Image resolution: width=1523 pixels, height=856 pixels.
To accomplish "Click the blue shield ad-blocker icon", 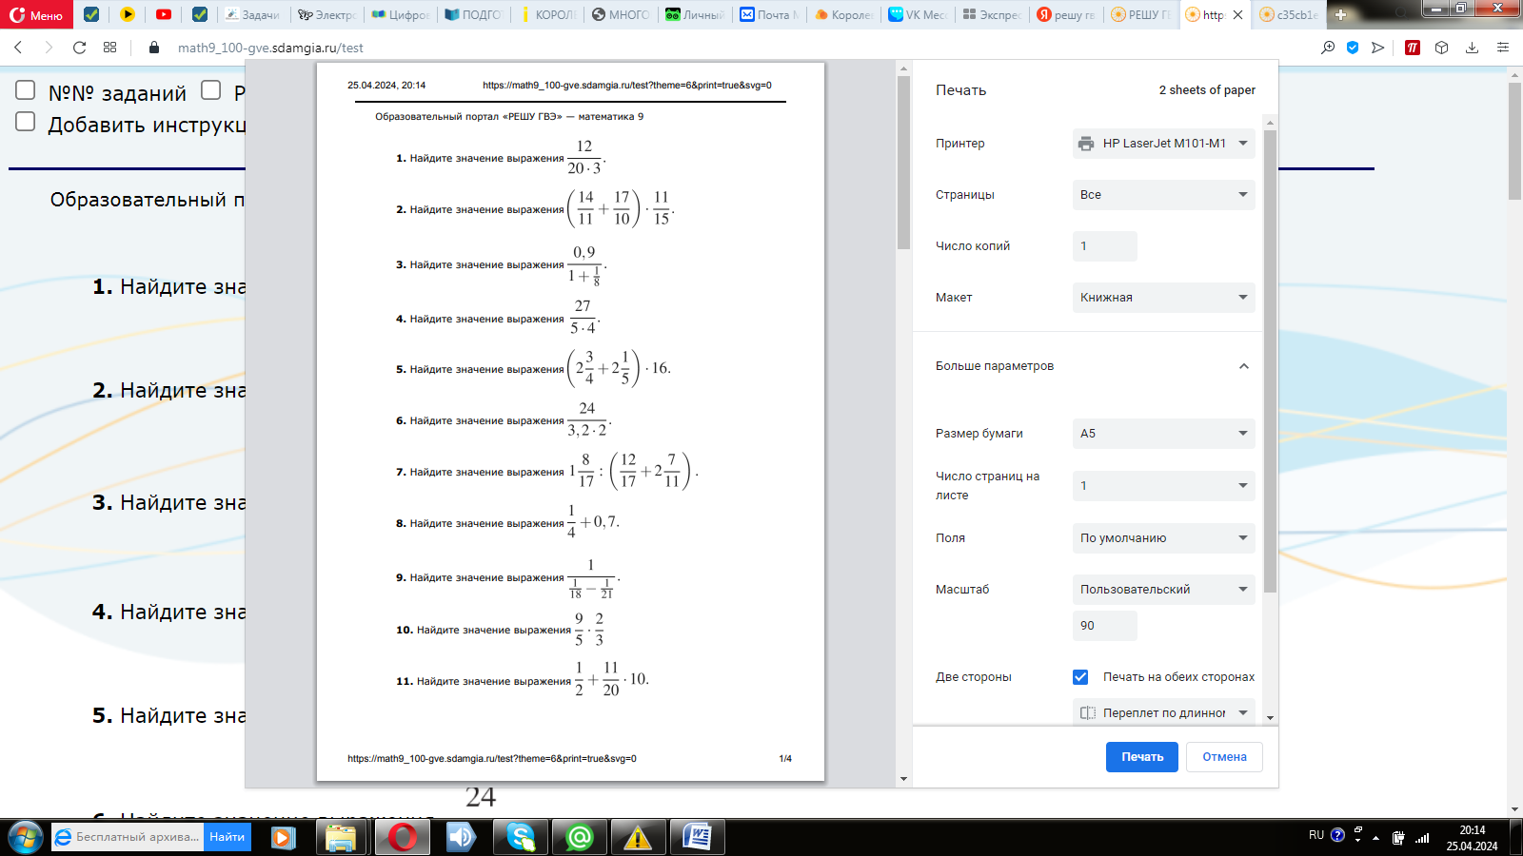I will pyautogui.click(x=1353, y=48).
